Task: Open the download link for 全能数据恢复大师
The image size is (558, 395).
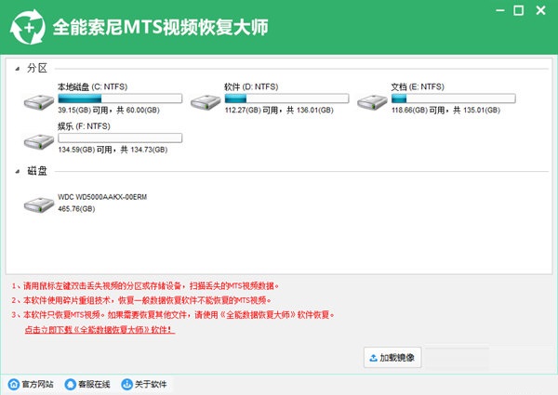Action: [100, 330]
